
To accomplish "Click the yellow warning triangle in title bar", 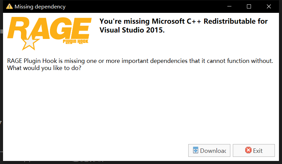I will 9,6.
